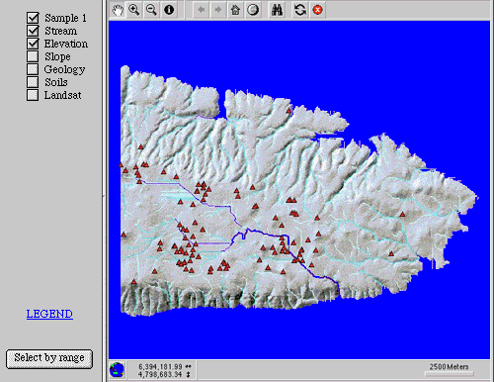Click the Select by range button
The height and width of the screenshot is (382, 494).
pyautogui.click(x=49, y=358)
